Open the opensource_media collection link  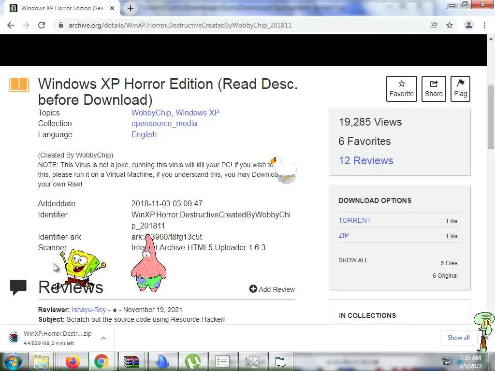click(x=164, y=123)
